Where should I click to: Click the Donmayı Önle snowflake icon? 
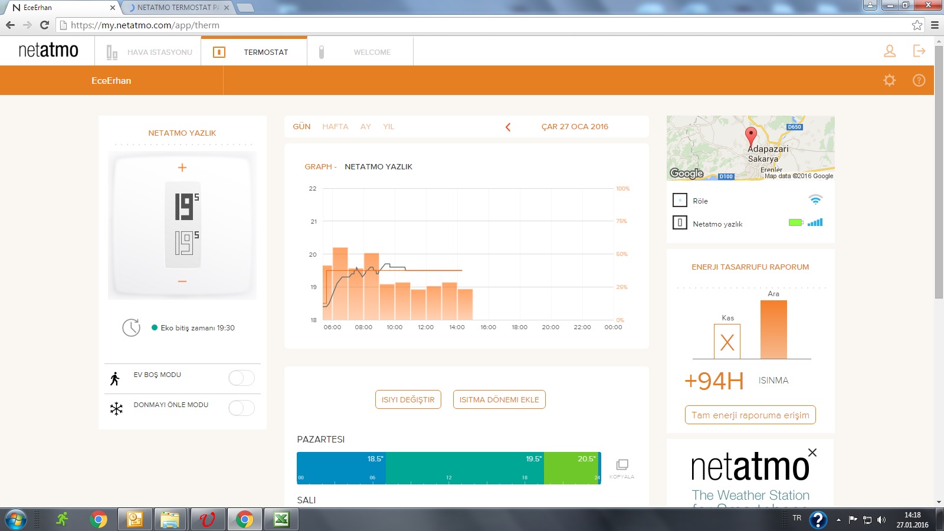[x=116, y=408]
